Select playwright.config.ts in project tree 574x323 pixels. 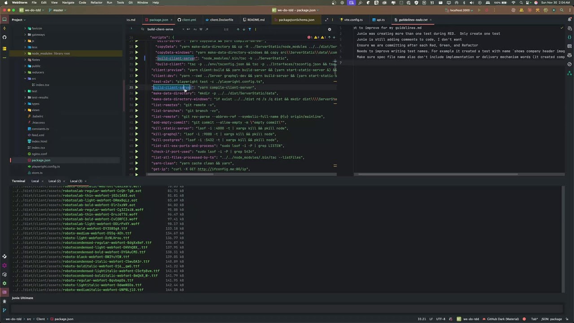click(45, 166)
